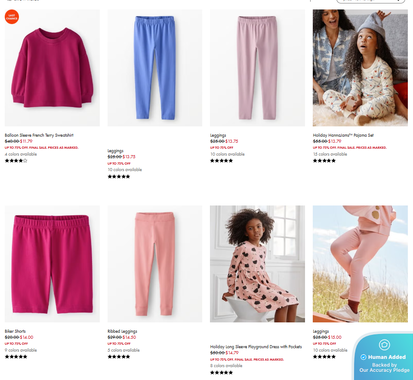
Task: Go to Ribbed Leggings product page
Action: [x=122, y=331]
